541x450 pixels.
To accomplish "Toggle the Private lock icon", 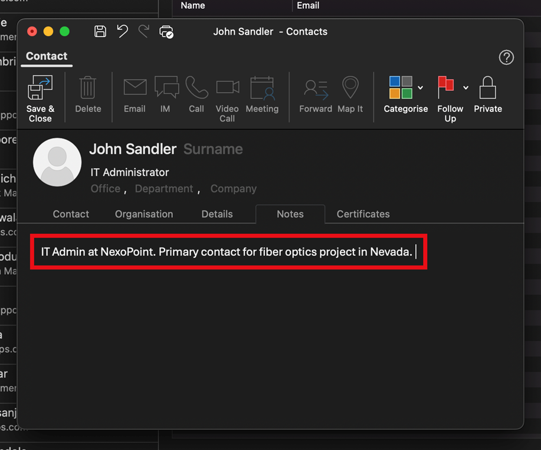I will tap(487, 88).
